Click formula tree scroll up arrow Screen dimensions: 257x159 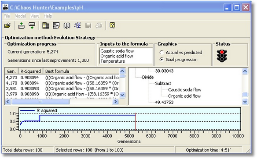[245, 71]
